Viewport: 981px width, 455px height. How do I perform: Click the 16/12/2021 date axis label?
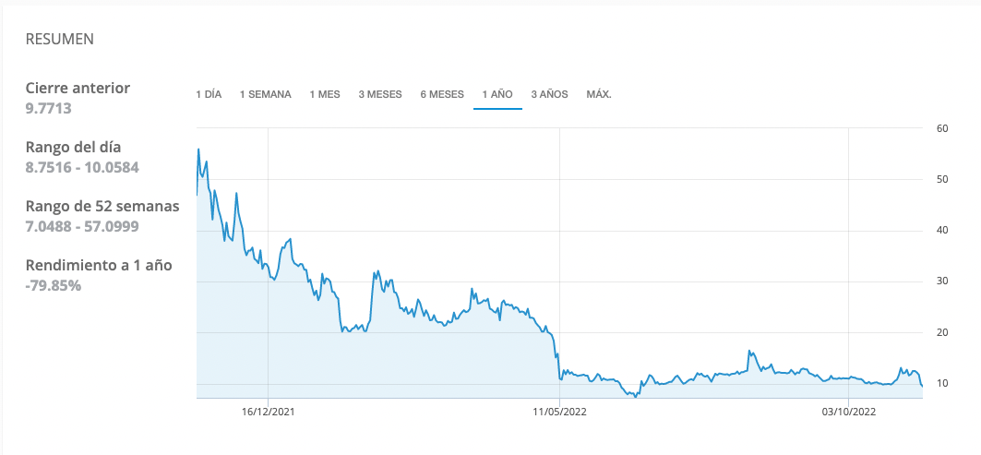point(268,411)
